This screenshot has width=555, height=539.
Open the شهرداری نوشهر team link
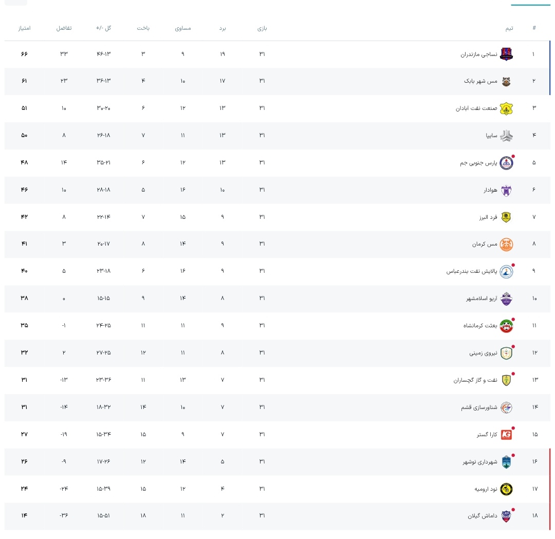point(480,462)
